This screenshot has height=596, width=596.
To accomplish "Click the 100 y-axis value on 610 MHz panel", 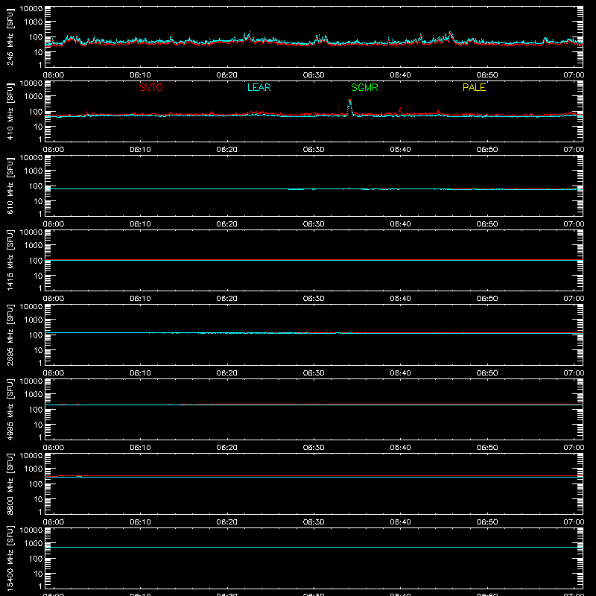I will [x=36, y=186].
